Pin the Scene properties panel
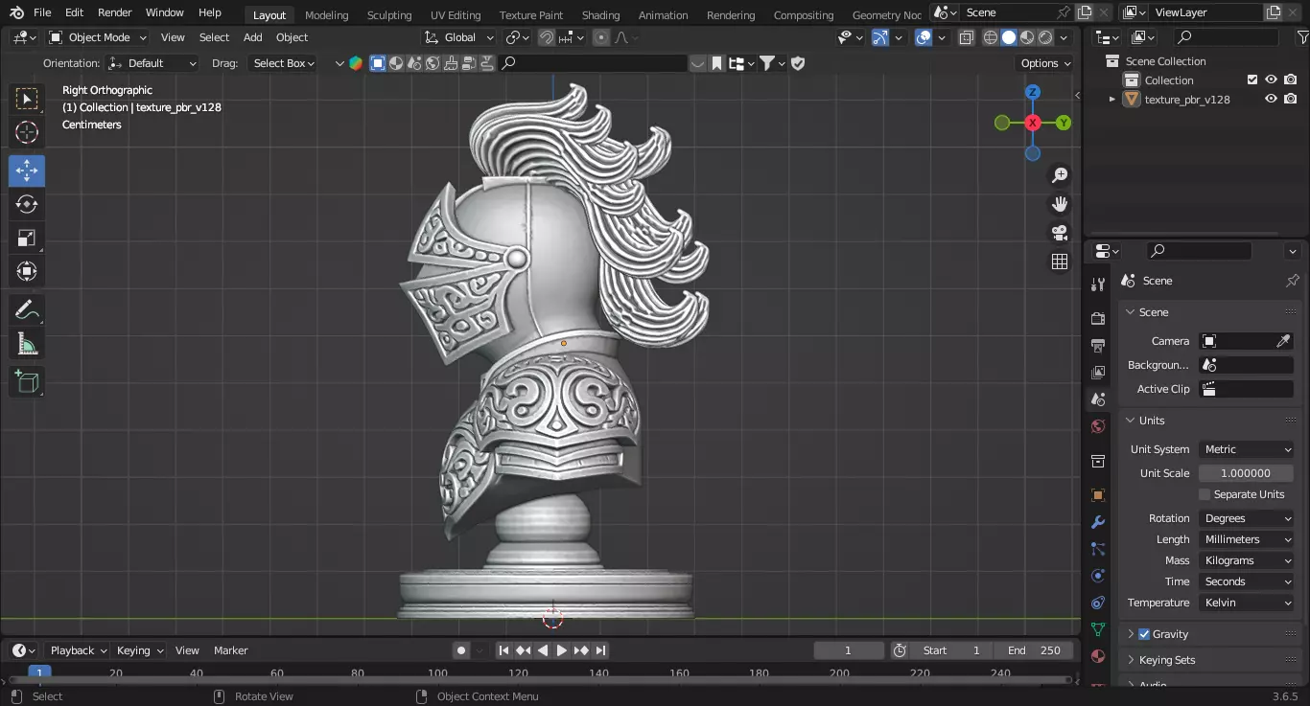Viewport: 1310px width, 706px height. click(x=1292, y=281)
